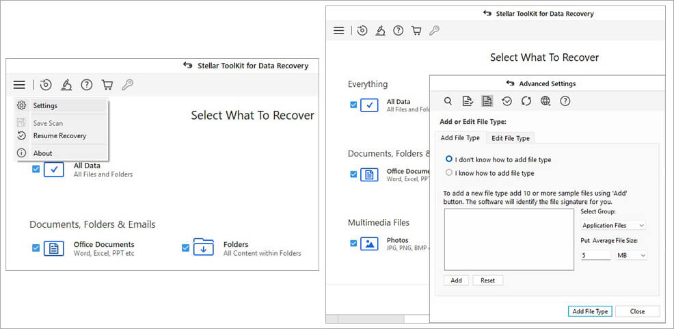Open hamburger menu in left window
Image resolution: width=674 pixels, height=329 pixels.
pyautogui.click(x=19, y=85)
